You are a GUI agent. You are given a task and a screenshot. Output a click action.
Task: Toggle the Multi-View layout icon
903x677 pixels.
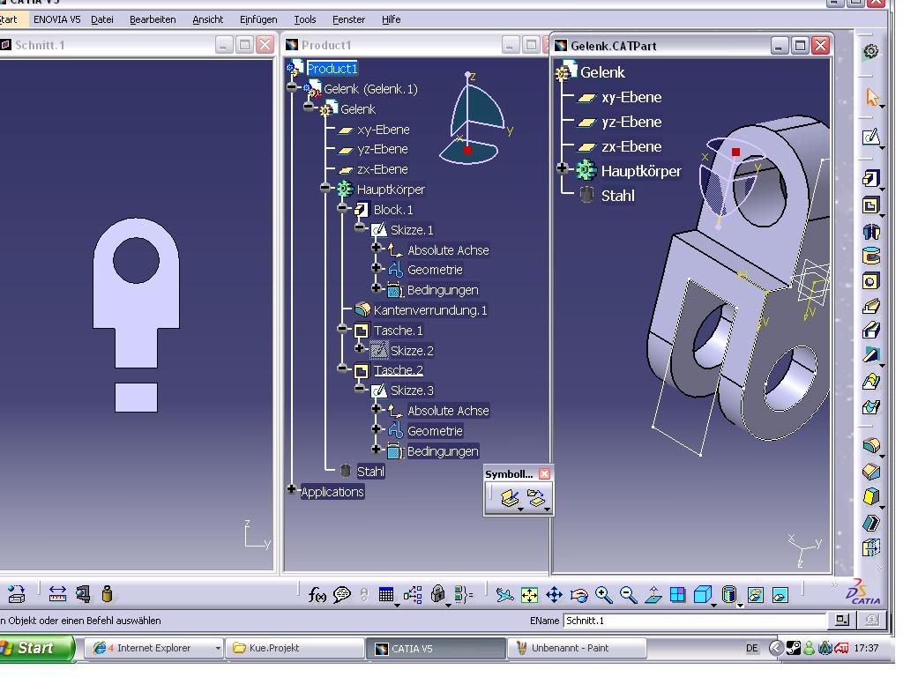678,595
